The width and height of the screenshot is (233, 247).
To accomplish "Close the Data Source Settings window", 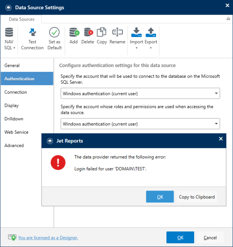I will click(227, 5).
